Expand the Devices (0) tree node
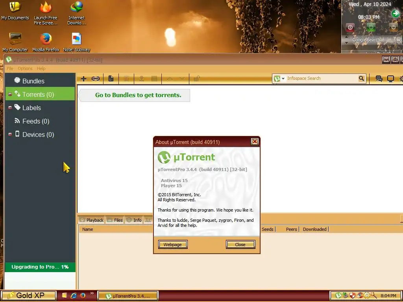403x302 pixels. click(10, 134)
